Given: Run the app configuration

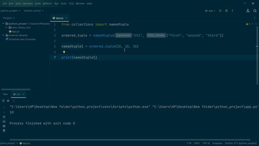Looking at the screenshot, I should [x=220, y=11].
